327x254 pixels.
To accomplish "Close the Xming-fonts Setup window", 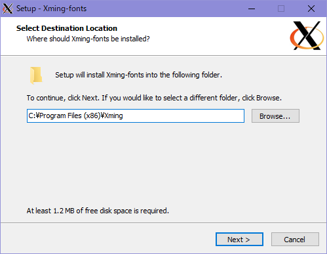I will [311, 9].
